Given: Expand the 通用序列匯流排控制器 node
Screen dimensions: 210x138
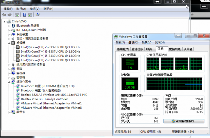Looking at the screenshot, I should (x=9, y=65).
